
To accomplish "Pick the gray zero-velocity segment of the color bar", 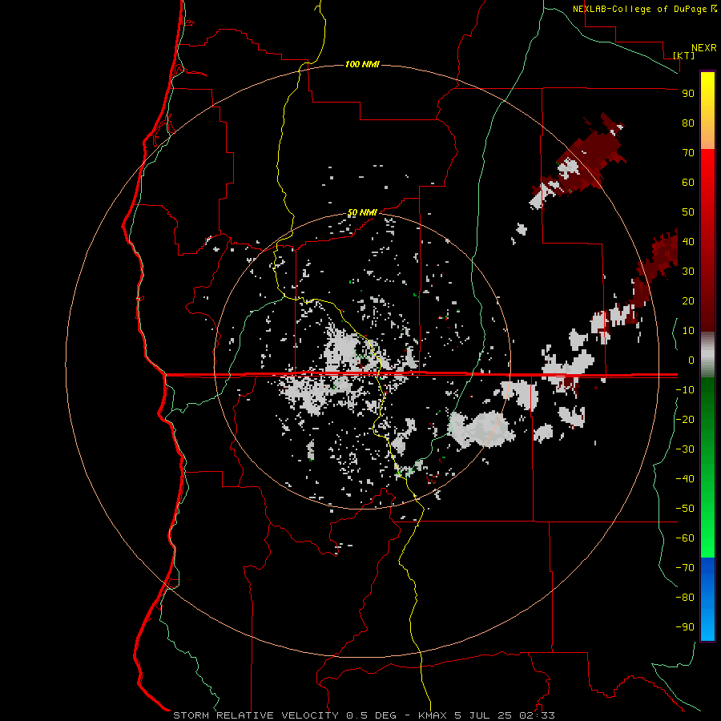I will 707,355.
